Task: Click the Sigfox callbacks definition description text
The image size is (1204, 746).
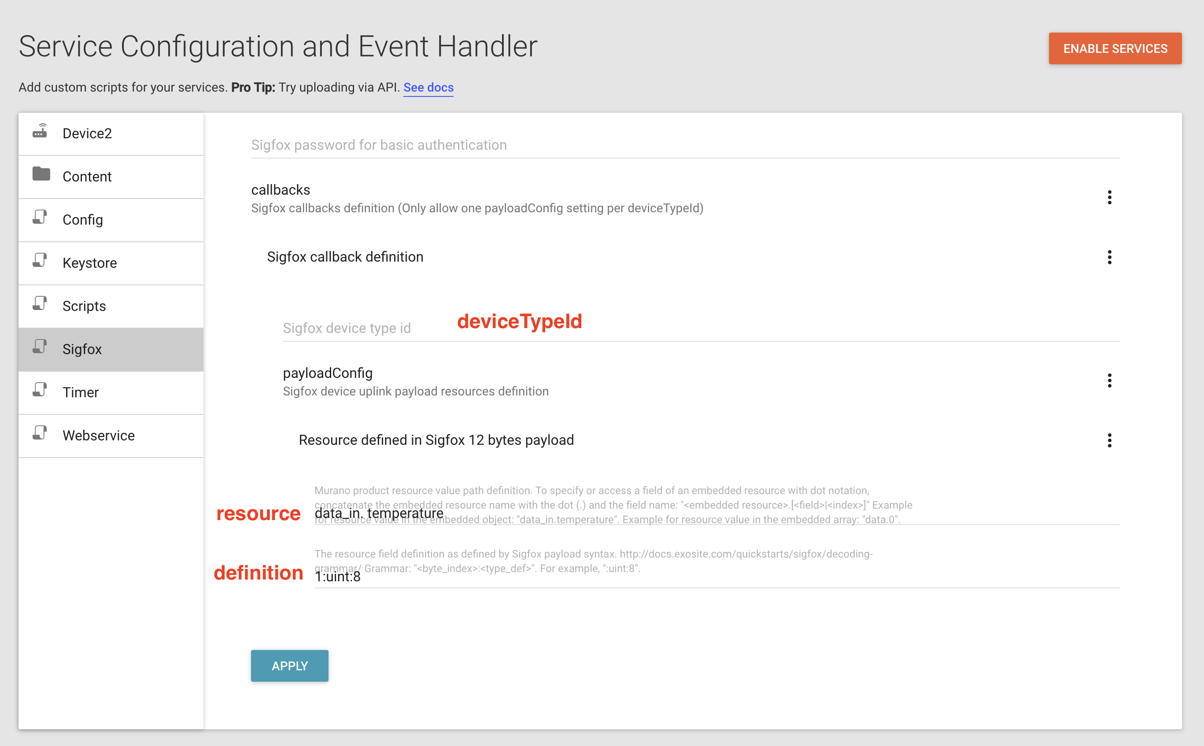Action: coord(477,208)
